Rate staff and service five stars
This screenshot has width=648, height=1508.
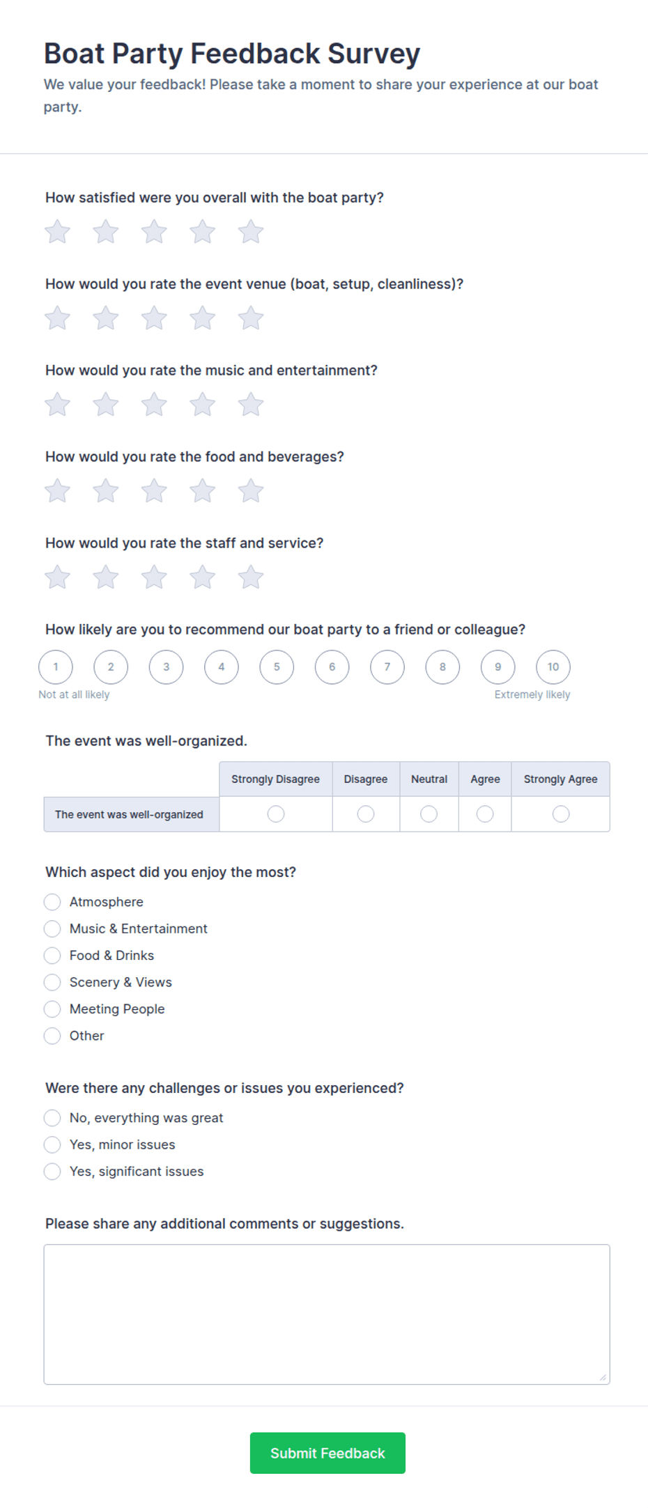(251, 577)
